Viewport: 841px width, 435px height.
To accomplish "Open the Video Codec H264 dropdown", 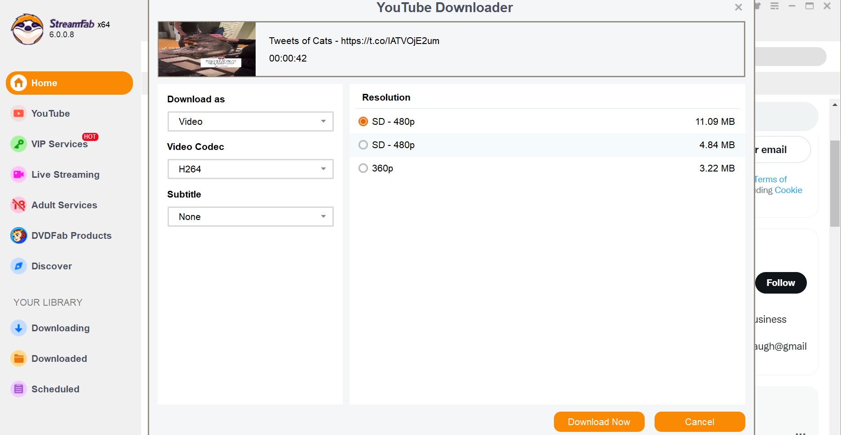I will point(250,169).
